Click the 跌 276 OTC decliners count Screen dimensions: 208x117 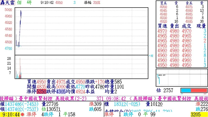coord(202,109)
